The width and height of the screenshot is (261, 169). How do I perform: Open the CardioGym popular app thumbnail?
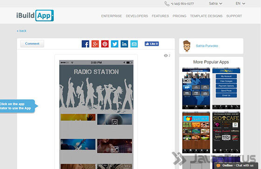pos(196,88)
